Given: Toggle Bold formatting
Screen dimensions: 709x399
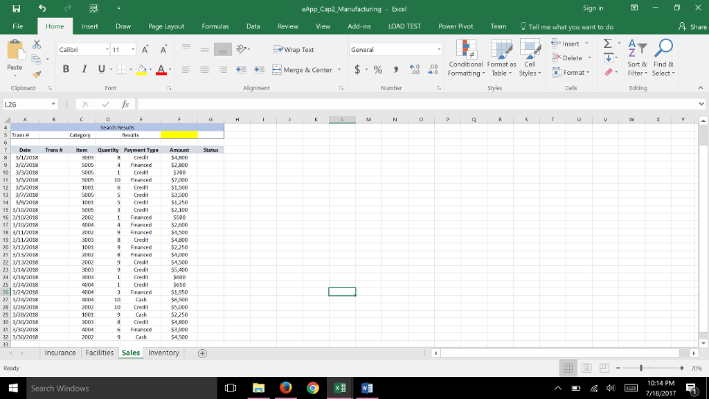Looking at the screenshot, I should pos(66,69).
